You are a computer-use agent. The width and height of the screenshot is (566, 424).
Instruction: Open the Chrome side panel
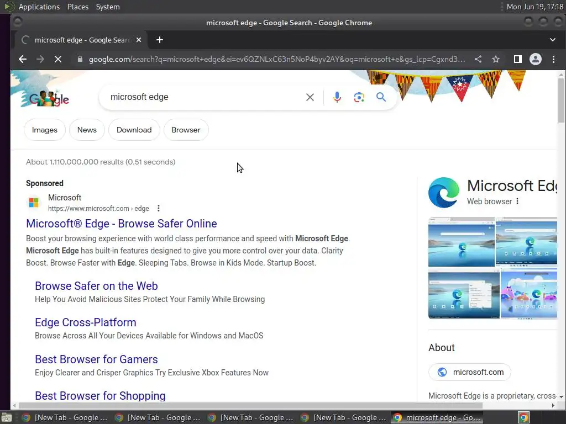pyautogui.click(x=517, y=59)
